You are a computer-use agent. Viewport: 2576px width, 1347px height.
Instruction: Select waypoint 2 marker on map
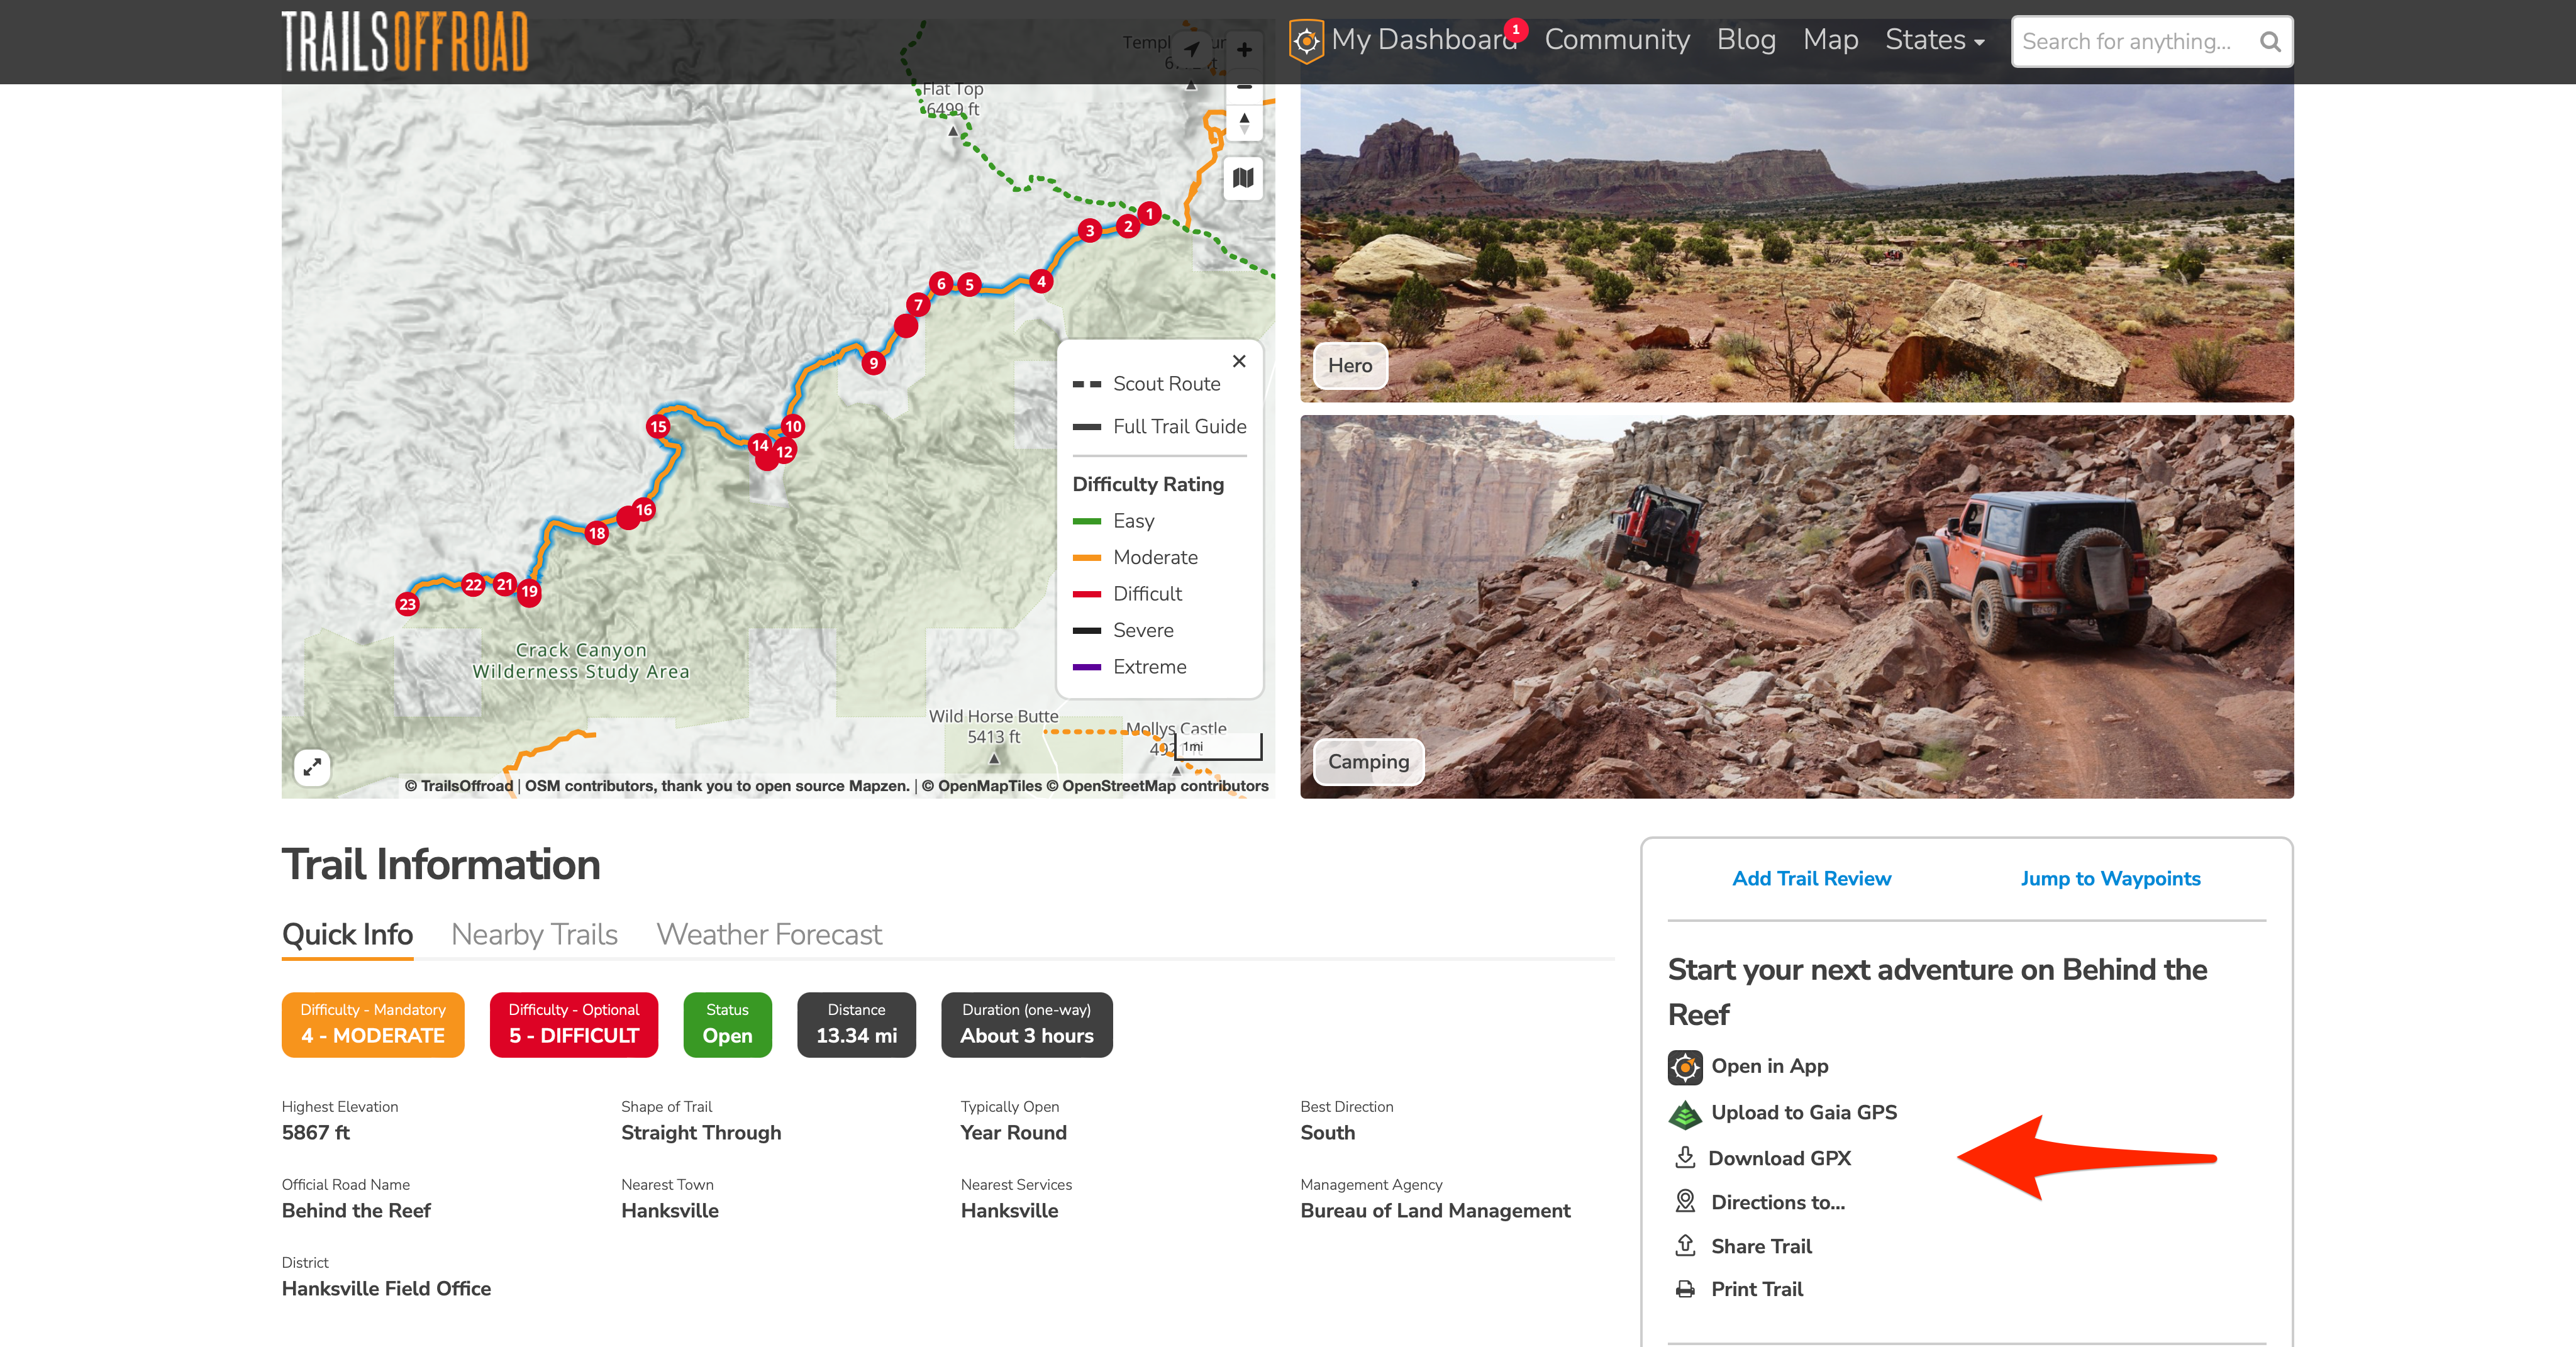[1128, 226]
